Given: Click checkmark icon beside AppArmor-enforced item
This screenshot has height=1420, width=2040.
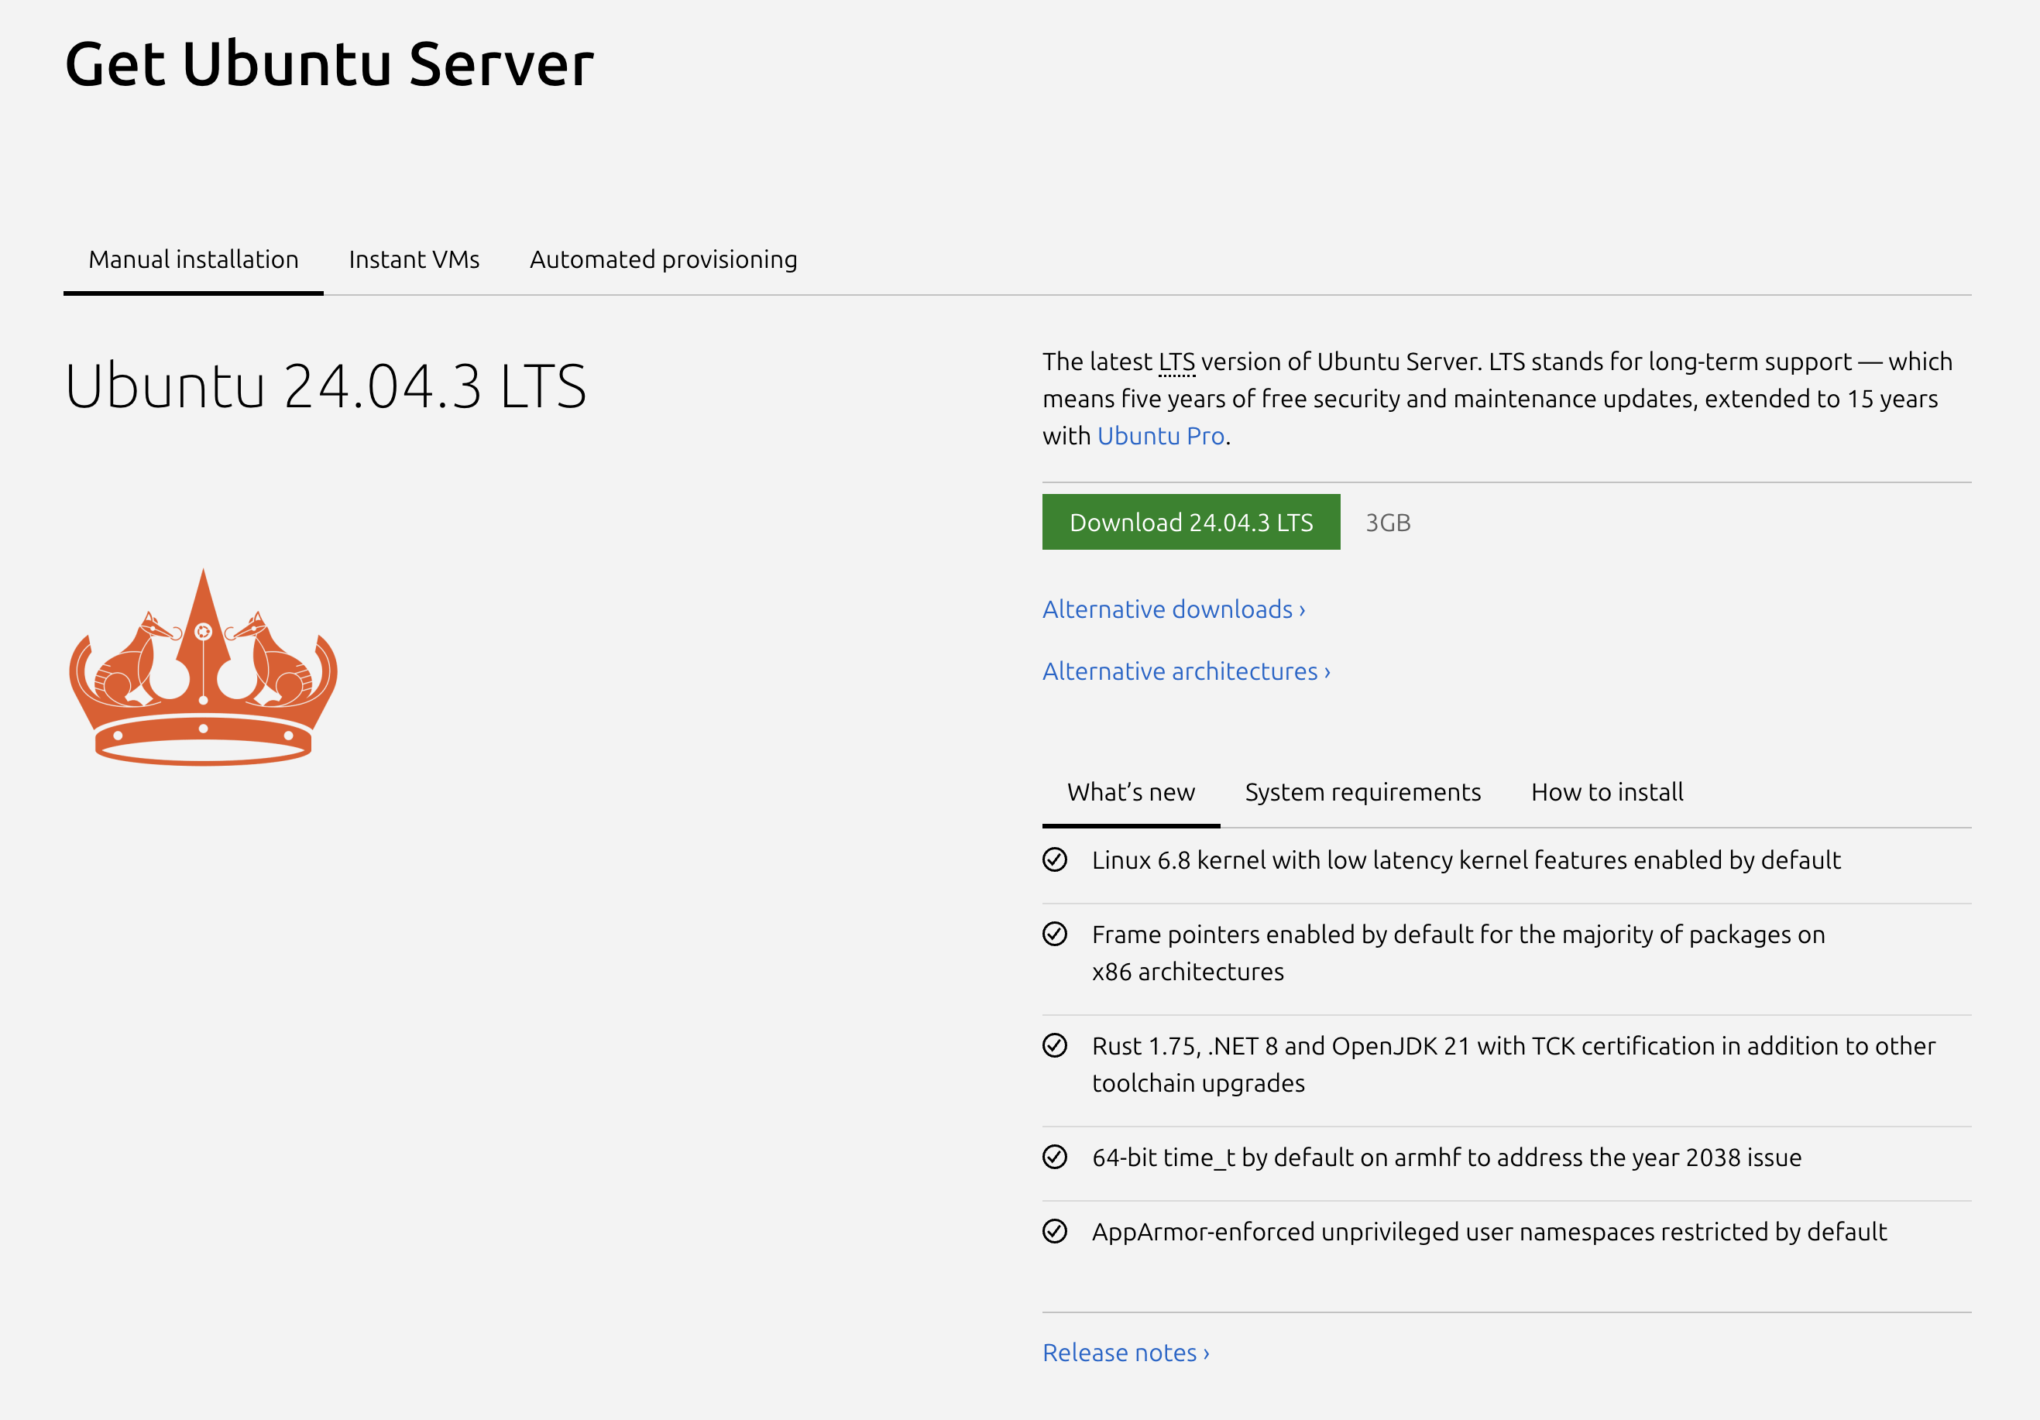Looking at the screenshot, I should 1055,1232.
